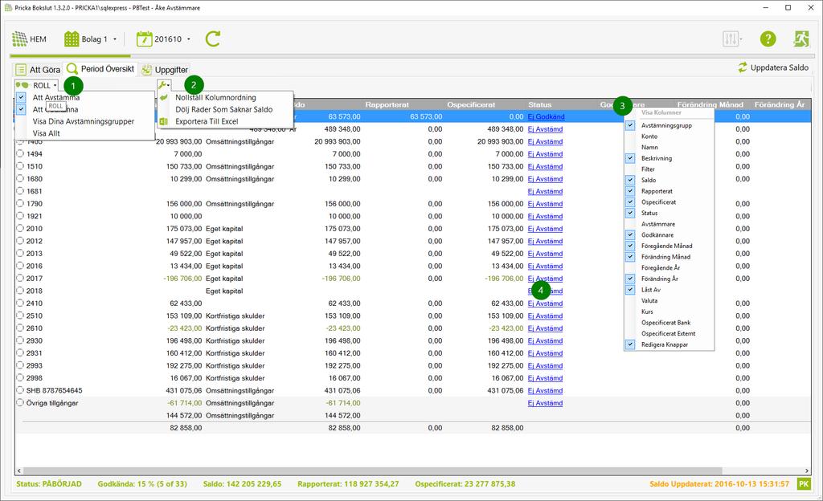Viewport: 823px width, 501px height.
Task: Click the horizontal scrollbar right arrow
Action: 807,470
